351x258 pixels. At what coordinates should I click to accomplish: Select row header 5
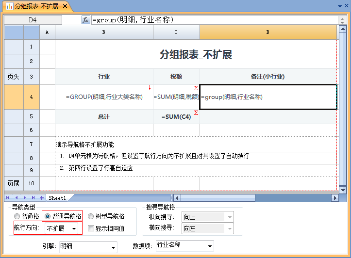(31, 117)
